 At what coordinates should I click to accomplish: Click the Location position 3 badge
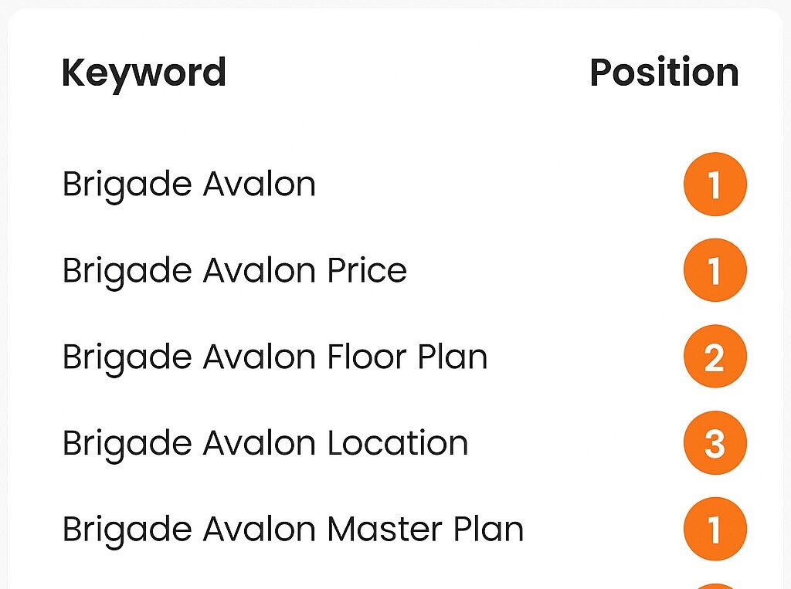715,443
